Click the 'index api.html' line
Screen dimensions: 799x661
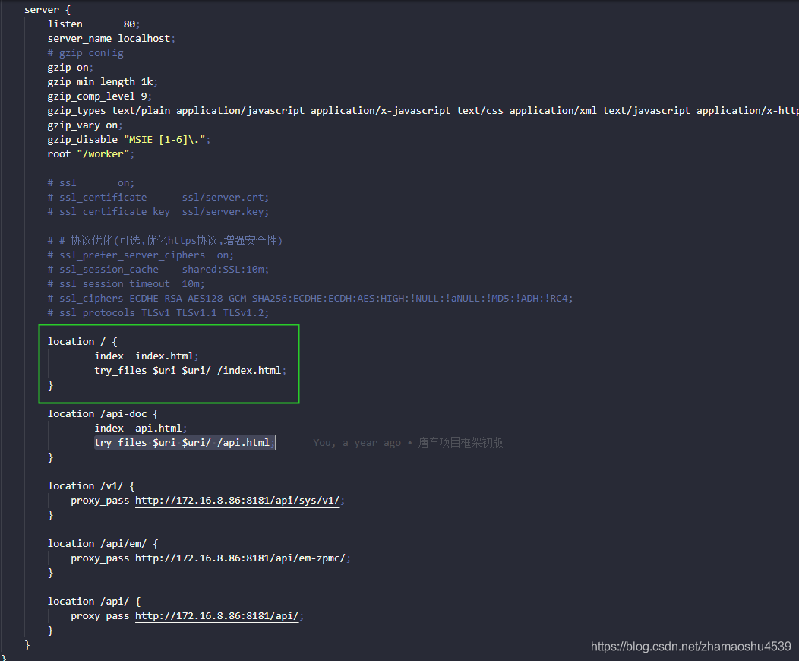pos(141,428)
